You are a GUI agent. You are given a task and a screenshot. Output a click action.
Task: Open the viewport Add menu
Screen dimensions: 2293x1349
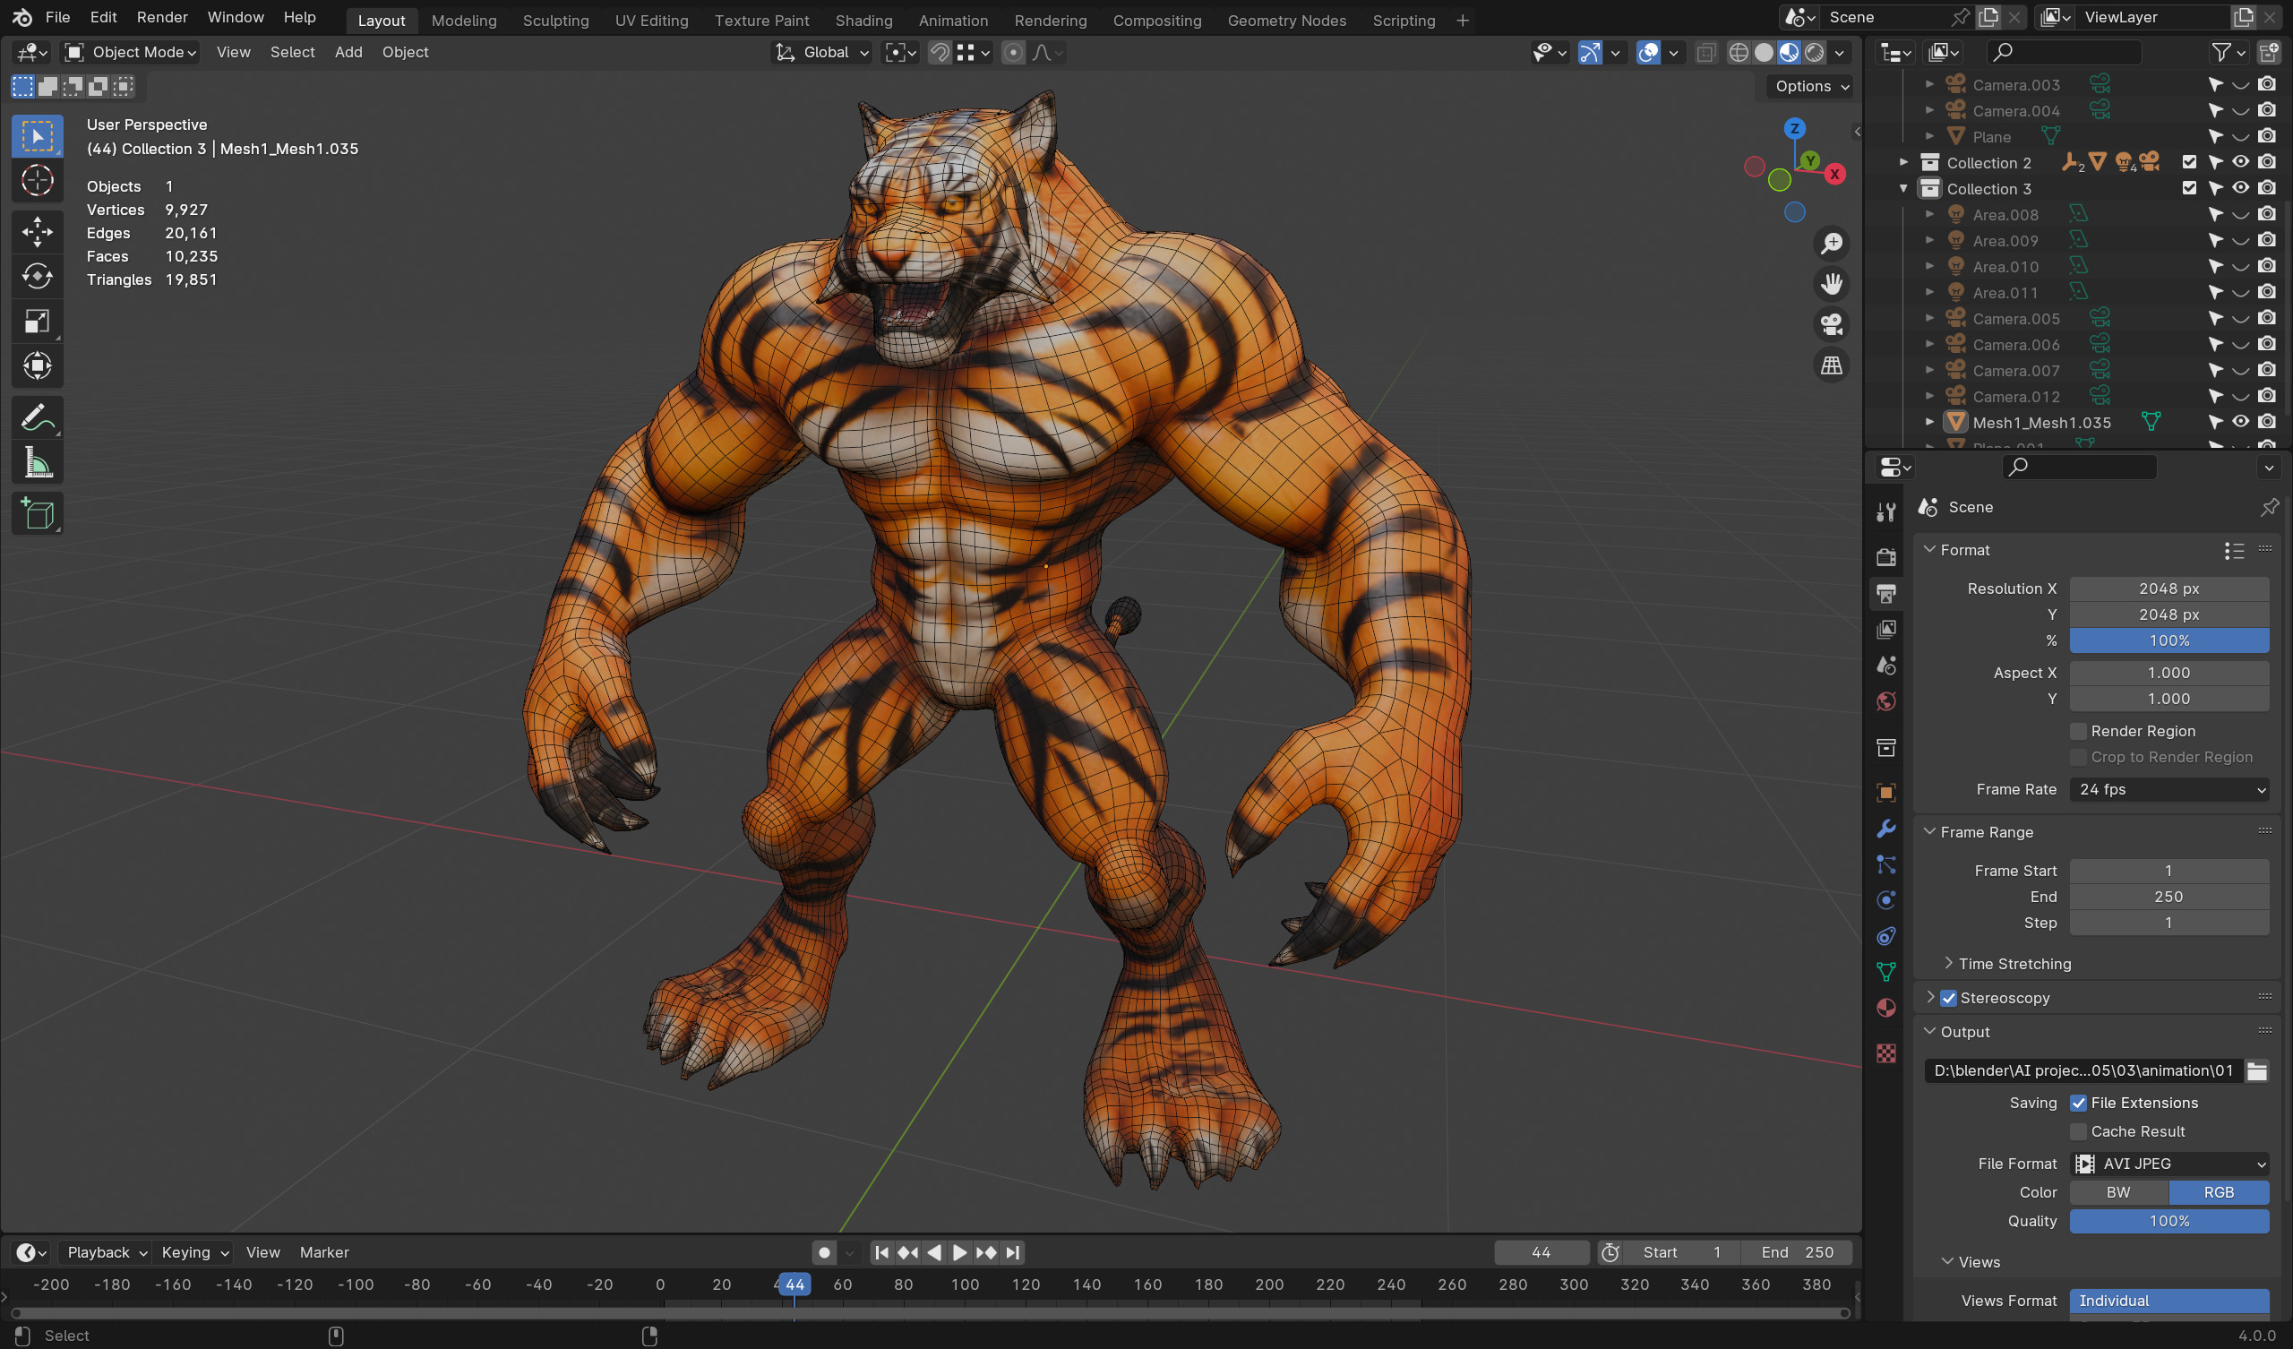[x=348, y=53]
